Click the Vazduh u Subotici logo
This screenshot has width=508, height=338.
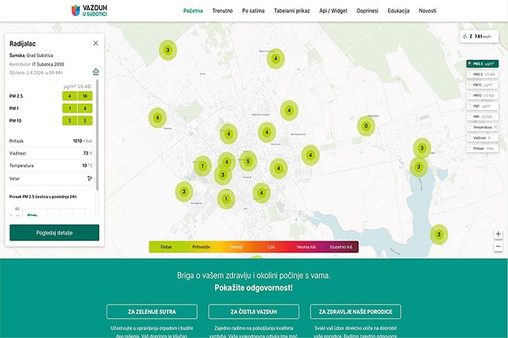pyautogui.click(x=89, y=11)
